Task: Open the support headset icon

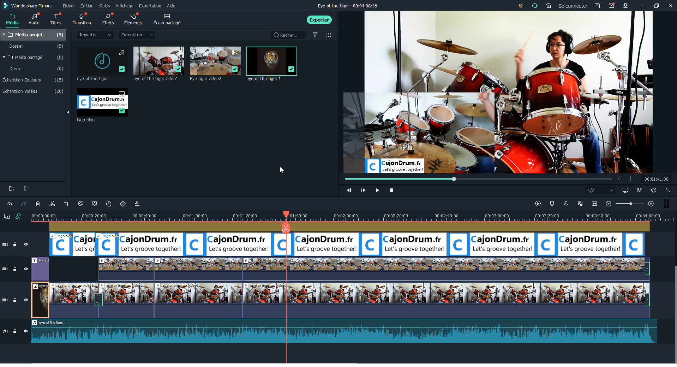Action: click(x=535, y=6)
